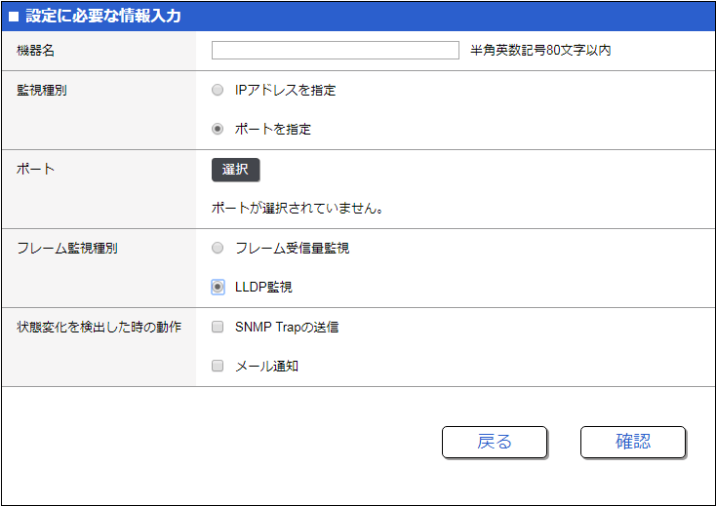Select the IPアドレスを指定 radio button
Viewport: 716px width, 506px height.
(218, 90)
